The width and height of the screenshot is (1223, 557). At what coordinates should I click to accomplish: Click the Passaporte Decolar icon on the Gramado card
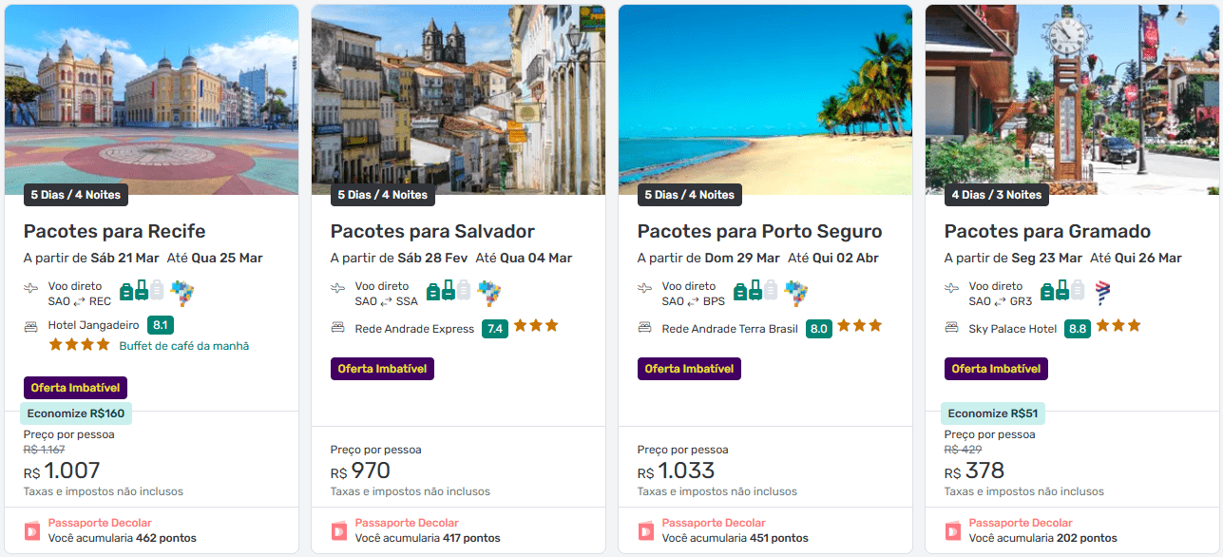pos(953,530)
